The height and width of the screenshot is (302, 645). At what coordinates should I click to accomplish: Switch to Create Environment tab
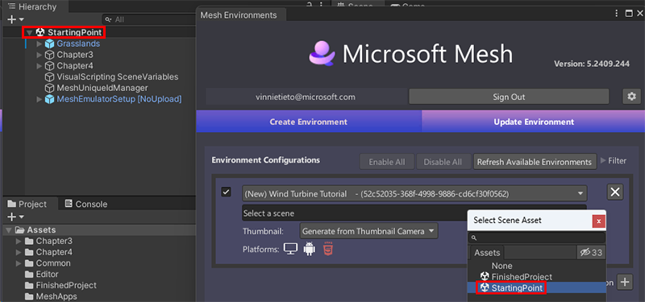(x=309, y=122)
